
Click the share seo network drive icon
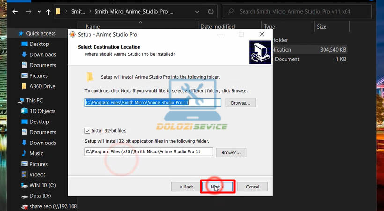[24, 207]
